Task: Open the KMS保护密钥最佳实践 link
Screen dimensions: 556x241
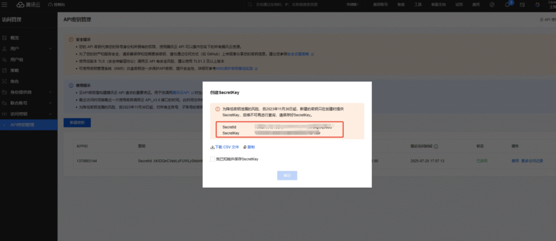Action: pyautogui.click(x=235, y=68)
